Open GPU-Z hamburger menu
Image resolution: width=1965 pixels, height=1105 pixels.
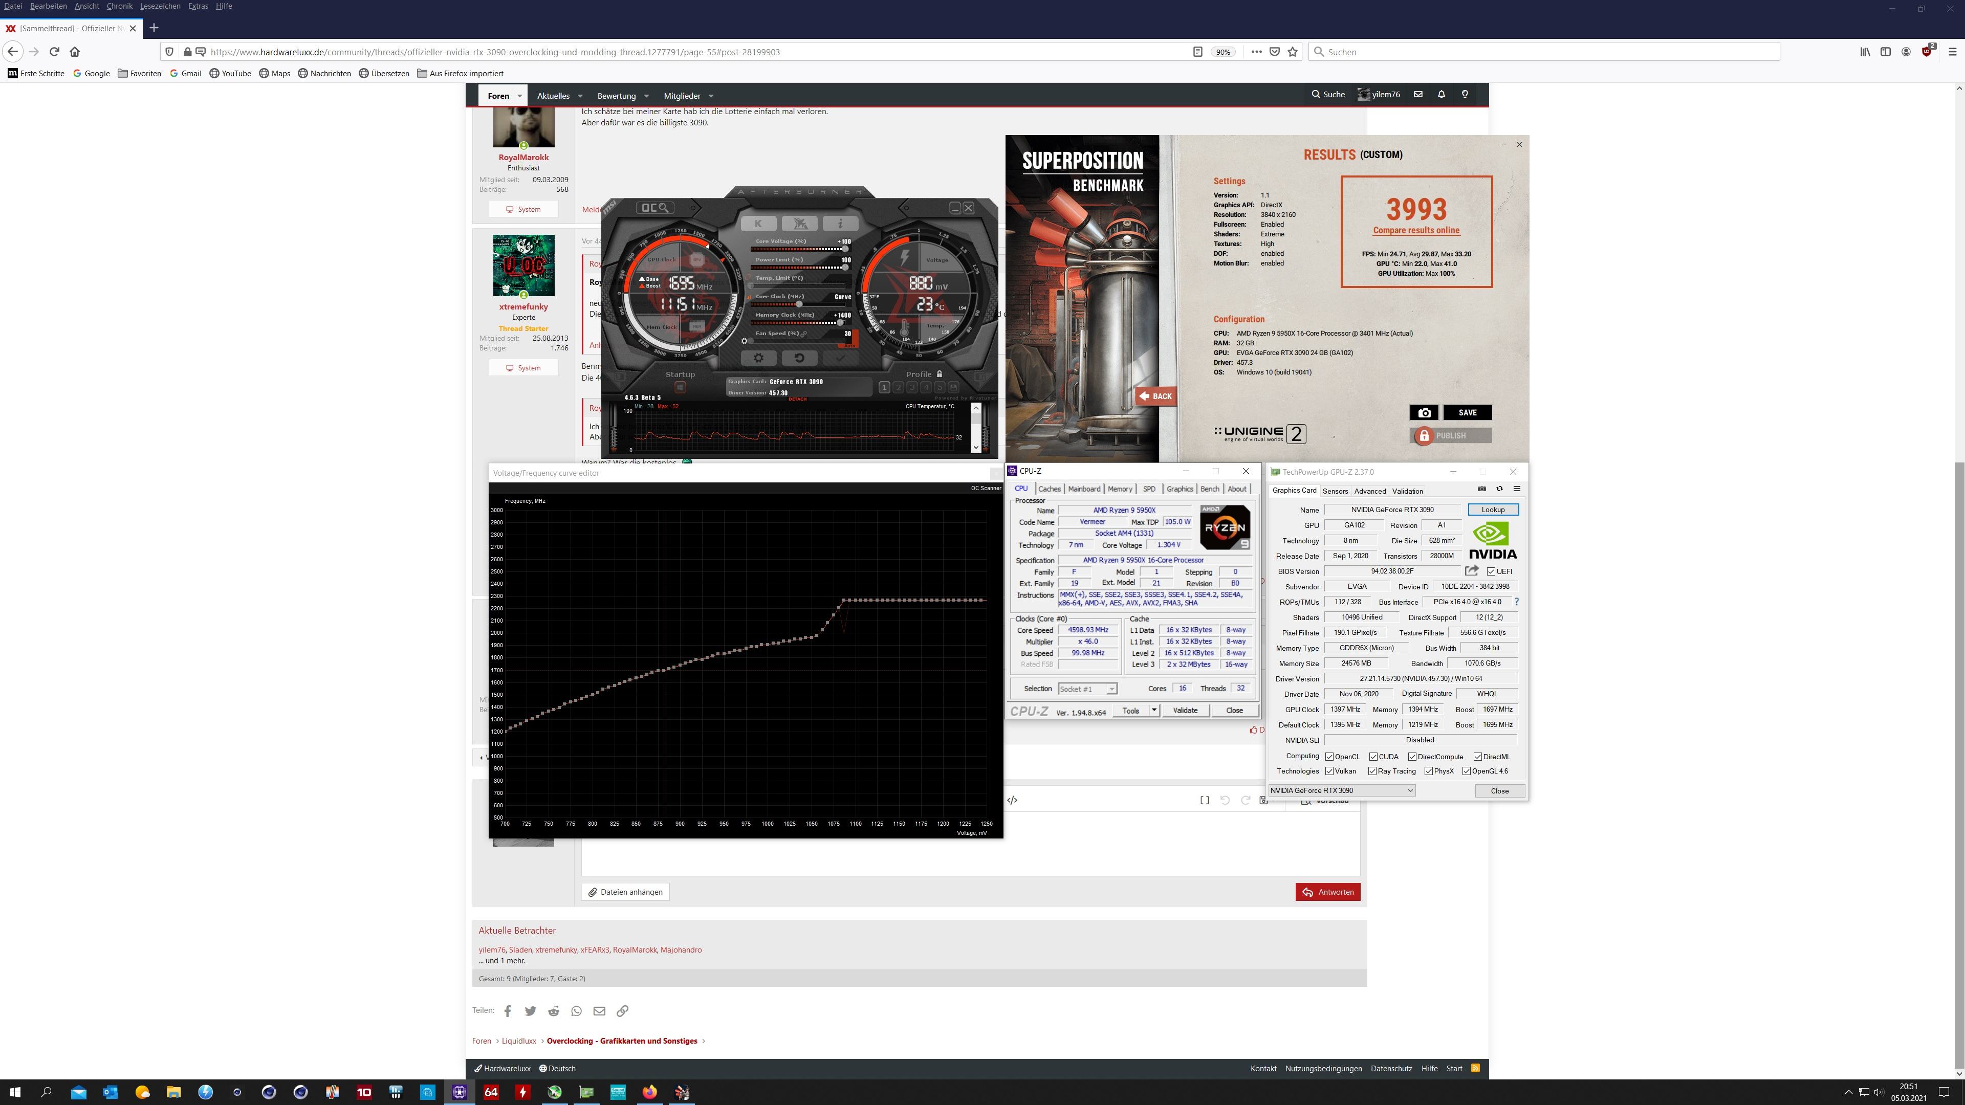click(1516, 489)
